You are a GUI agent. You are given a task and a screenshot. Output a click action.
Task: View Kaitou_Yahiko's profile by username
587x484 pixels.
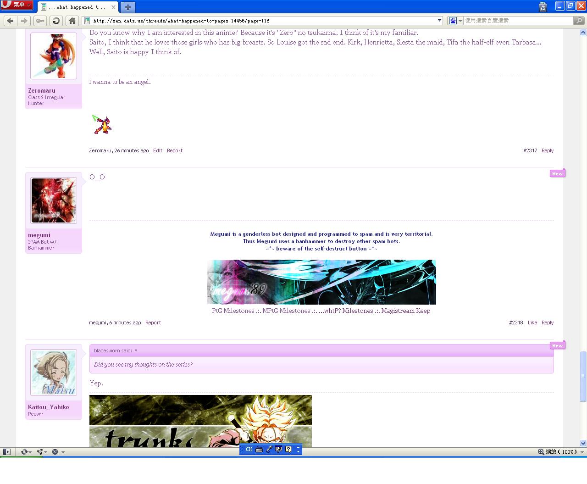(49, 407)
